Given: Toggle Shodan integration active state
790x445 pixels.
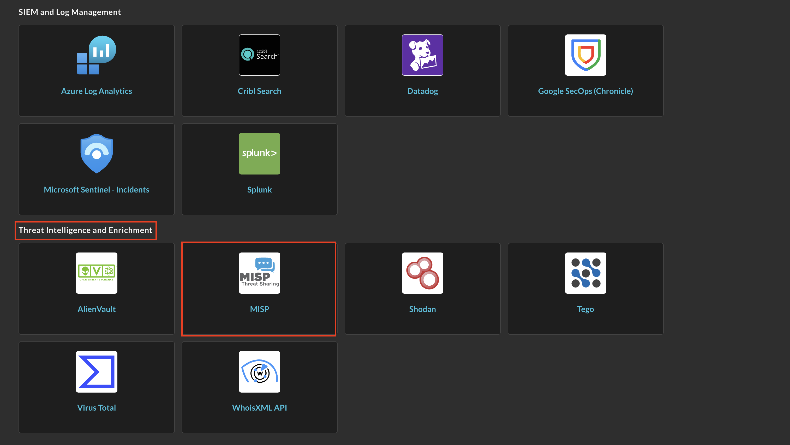Looking at the screenshot, I should coord(422,288).
